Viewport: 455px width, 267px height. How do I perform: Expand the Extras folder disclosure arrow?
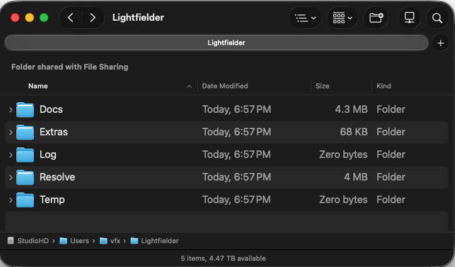pyautogui.click(x=11, y=132)
